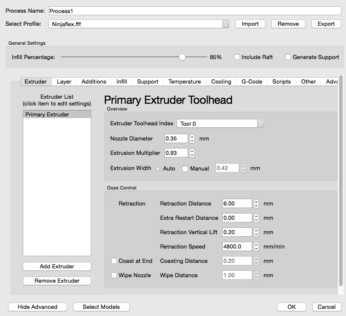This screenshot has height=316, width=346.
Task: Click the Extra Restart Distance stepper
Action: pyautogui.click(x=256, y=218)
